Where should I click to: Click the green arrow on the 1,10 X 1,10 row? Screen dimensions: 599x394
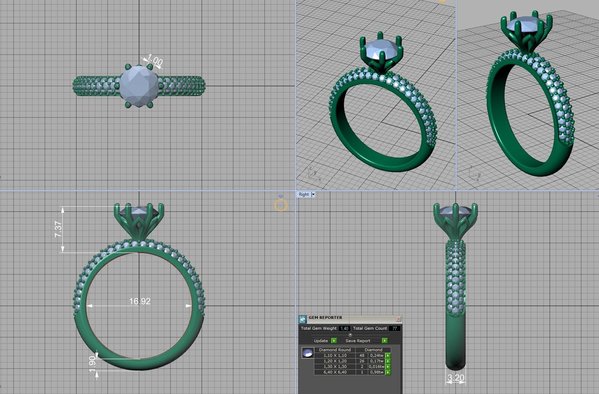point(388,355)
